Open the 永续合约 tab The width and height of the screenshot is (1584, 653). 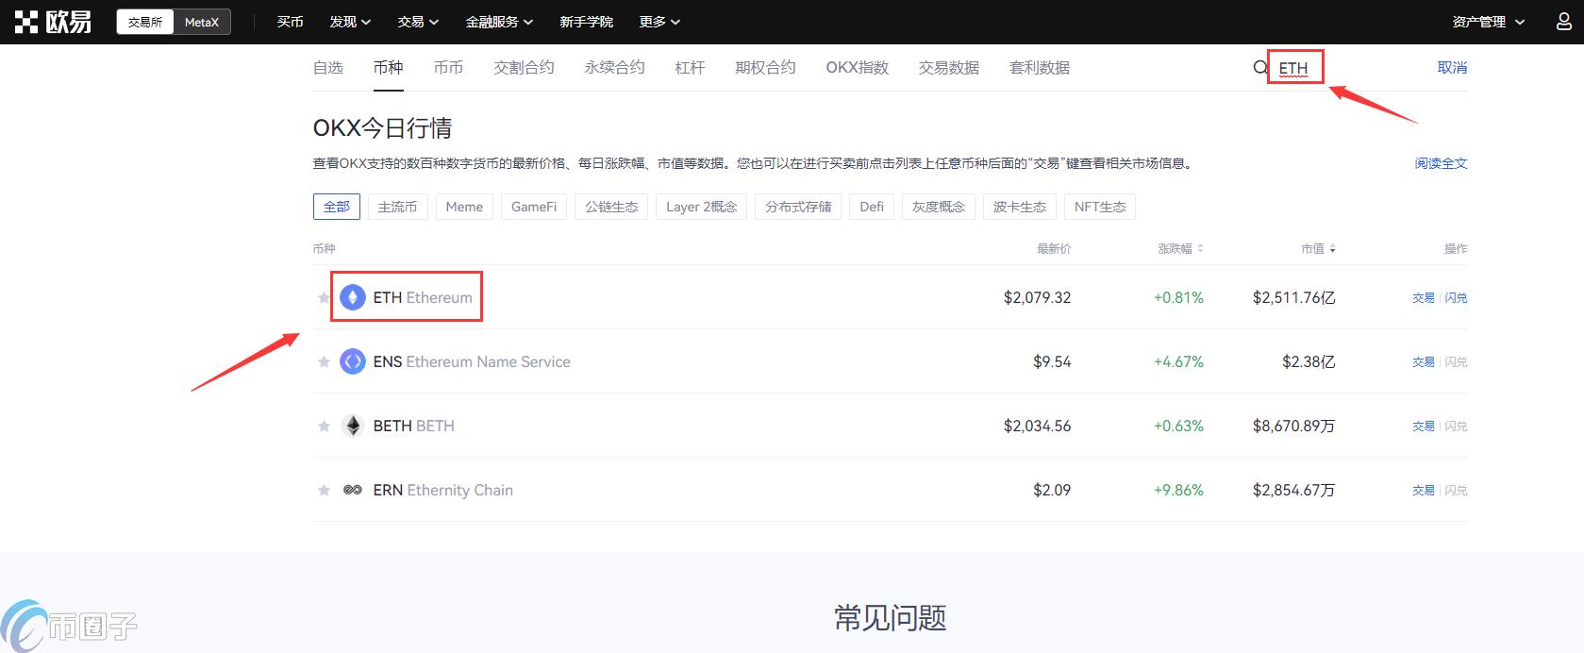[x=615, y=68]
